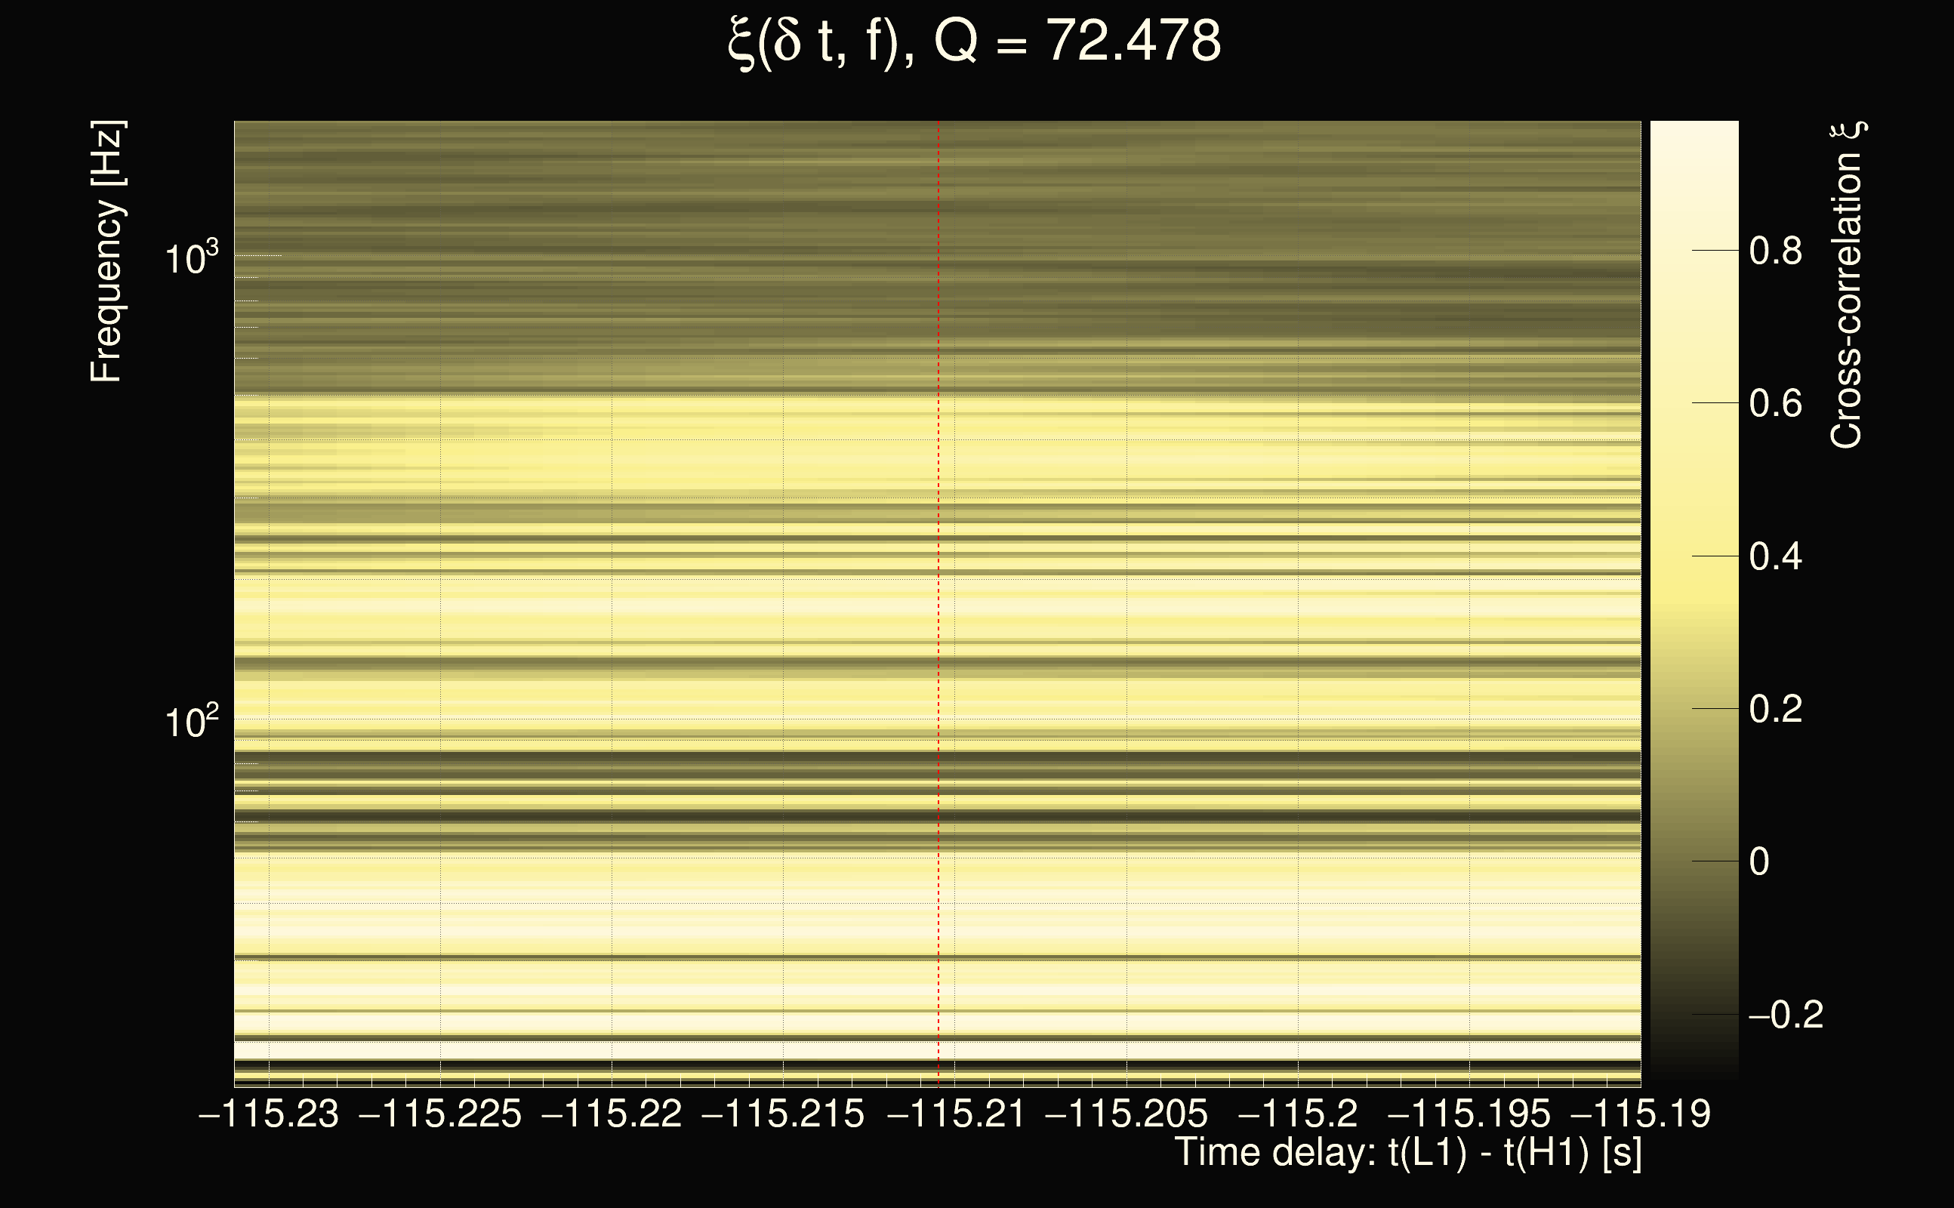The width and height of the screenshot is (1954, 1208).
Task: Click the −0.2 colorbar tick label
Action: [x=1786, y=1015]
